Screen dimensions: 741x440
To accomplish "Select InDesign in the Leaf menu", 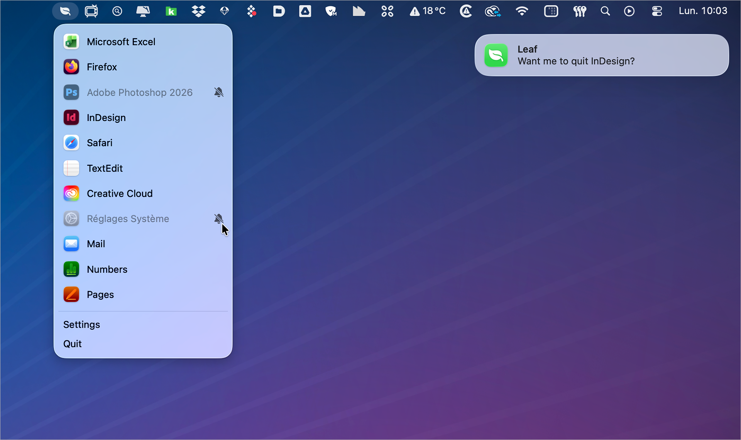I will click(x=143, y=117).
